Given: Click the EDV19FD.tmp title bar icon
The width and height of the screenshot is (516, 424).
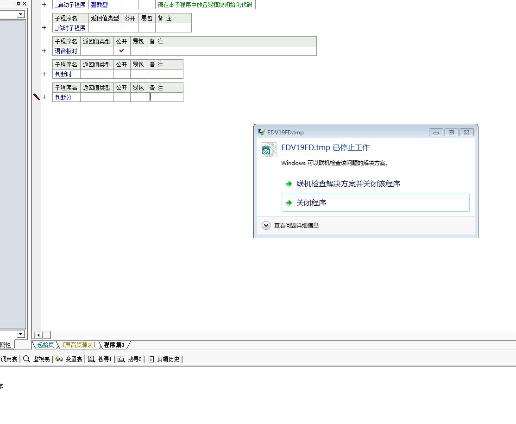Looking at the screenshot, I should 261,132.
